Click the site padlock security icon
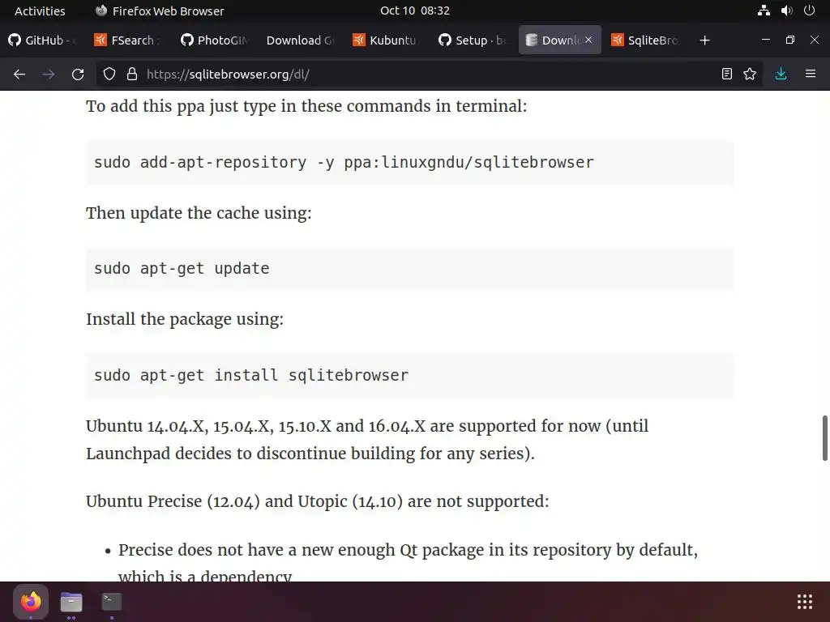Screen dimensions: 830x622 coord(131,74)
